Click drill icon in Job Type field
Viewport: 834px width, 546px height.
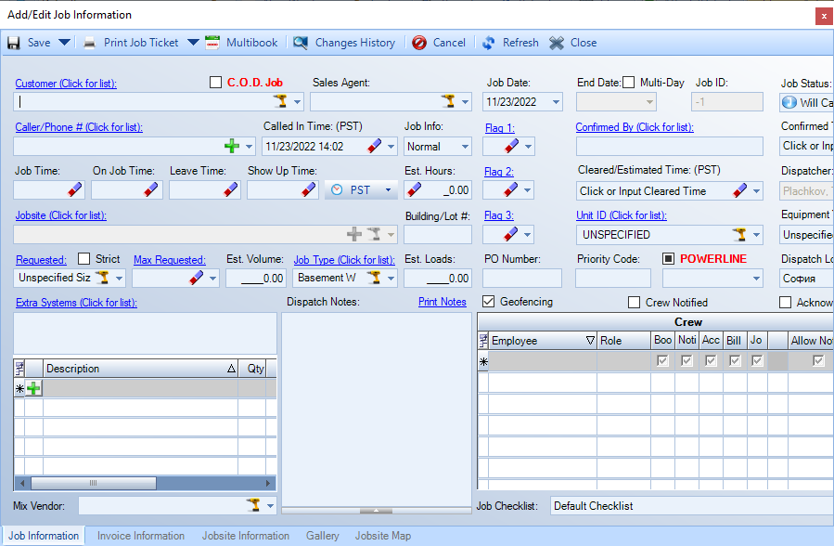[x=375, y=278]
